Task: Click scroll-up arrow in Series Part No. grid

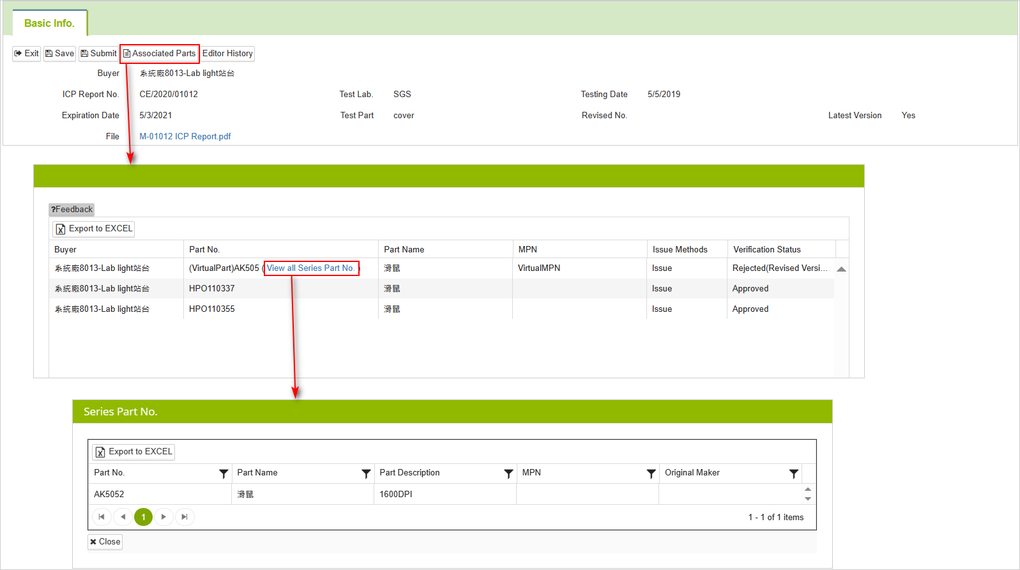Action: (808, 489)
